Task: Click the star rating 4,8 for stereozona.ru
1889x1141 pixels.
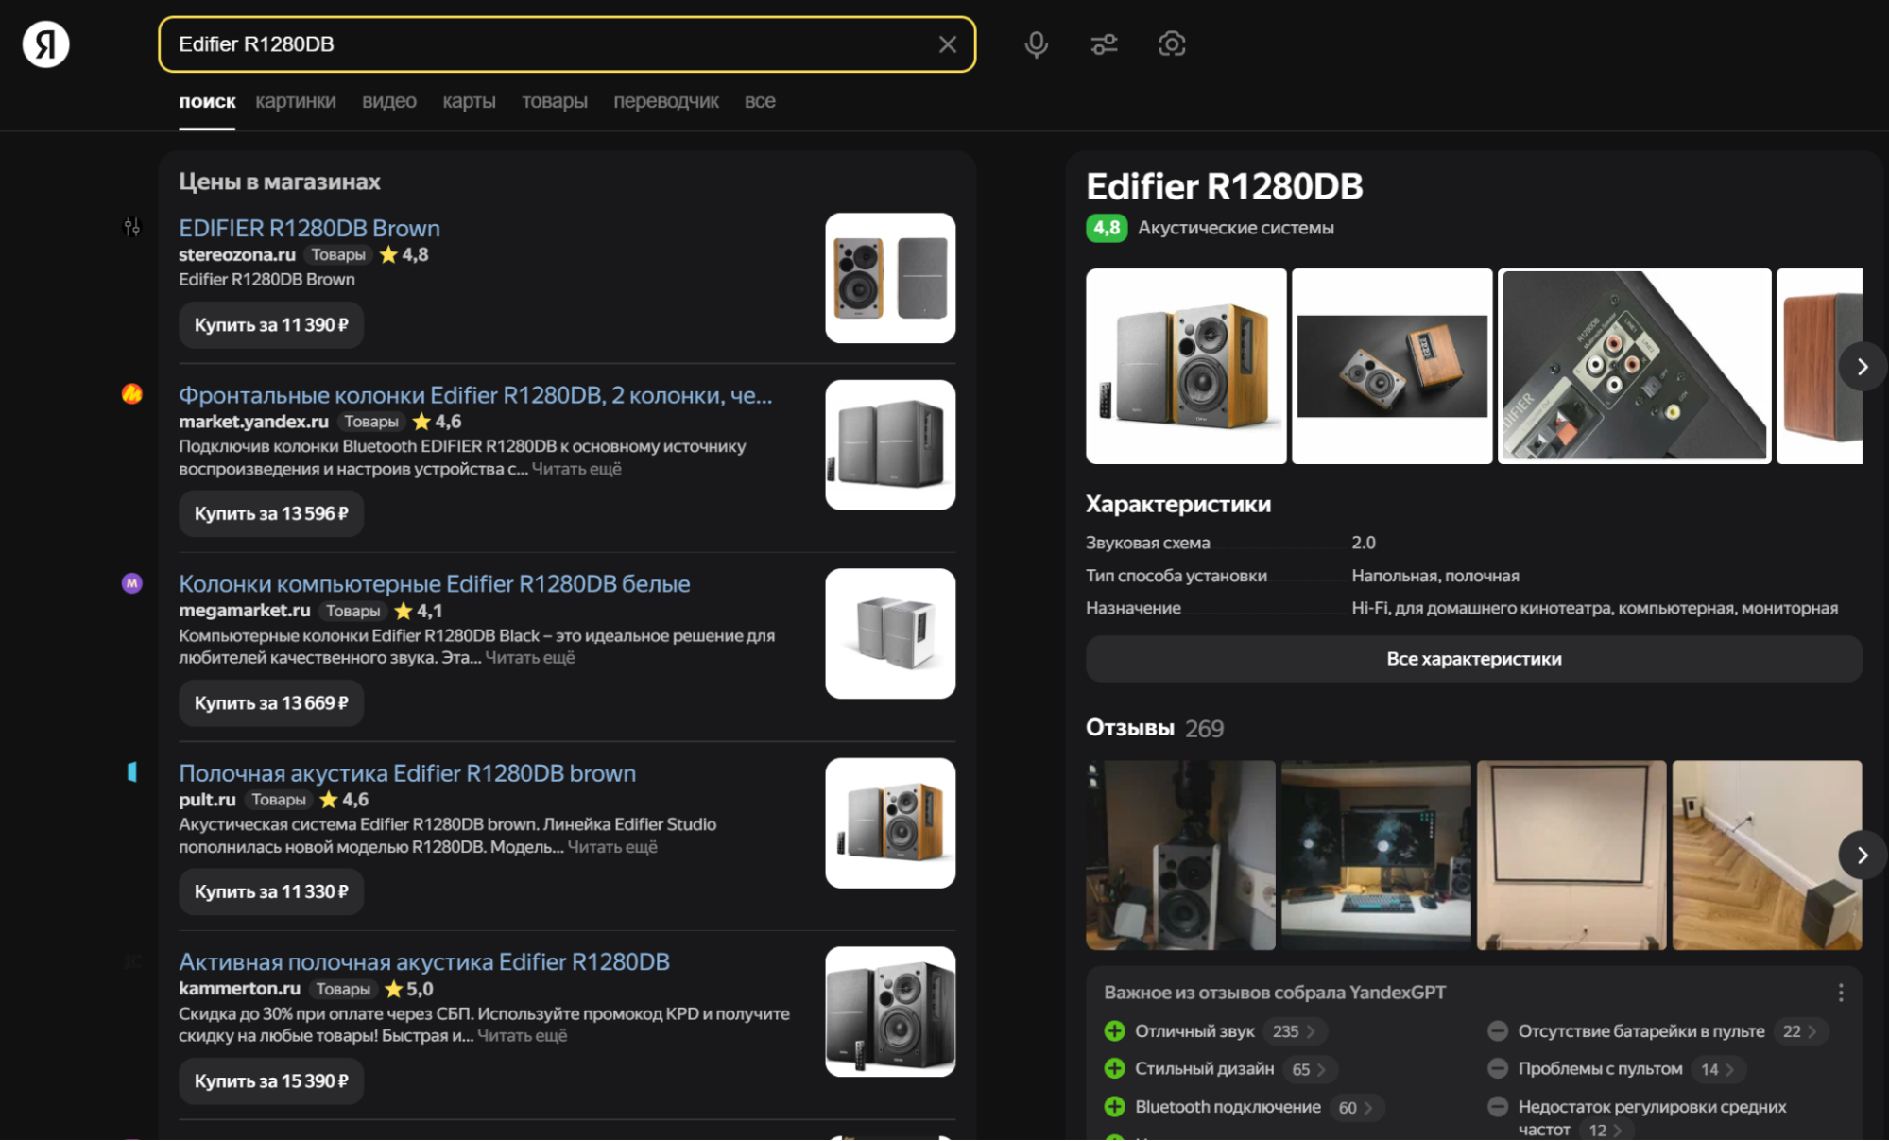Action: click(x=404, y=254)
